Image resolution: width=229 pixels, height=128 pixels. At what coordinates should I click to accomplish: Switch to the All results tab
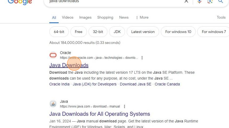(x=54, y=18)
